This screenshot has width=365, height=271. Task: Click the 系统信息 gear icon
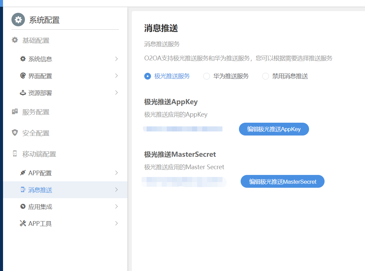(x=23, y=59)
